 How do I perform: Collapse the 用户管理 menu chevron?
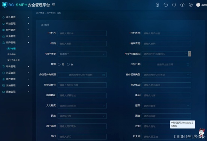(28, 43)
